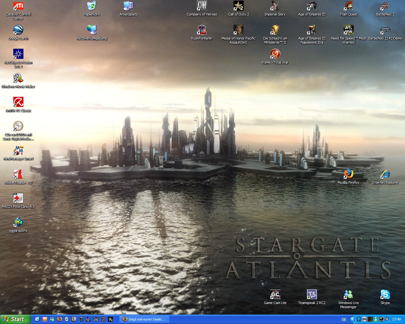Click the Start button

(15, 319)
